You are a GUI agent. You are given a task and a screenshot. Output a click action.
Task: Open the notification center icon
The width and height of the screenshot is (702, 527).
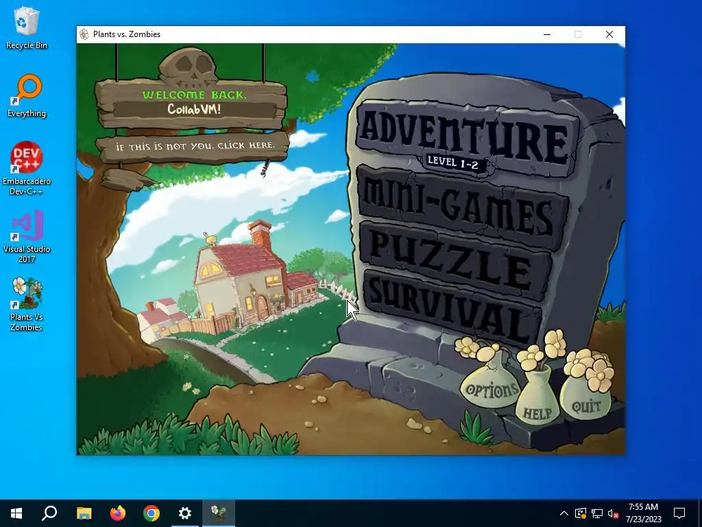pos(679,513)
